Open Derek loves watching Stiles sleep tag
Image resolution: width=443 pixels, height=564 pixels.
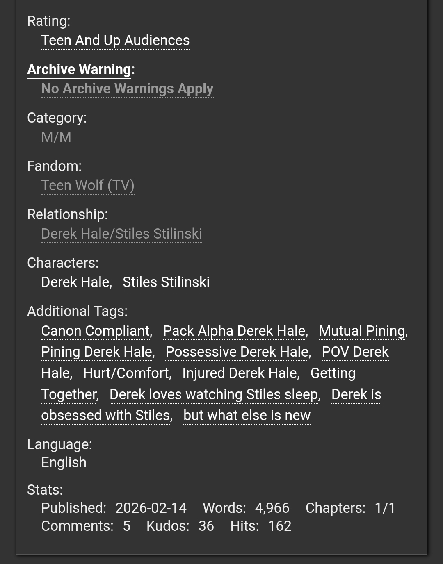click(214, 395)
